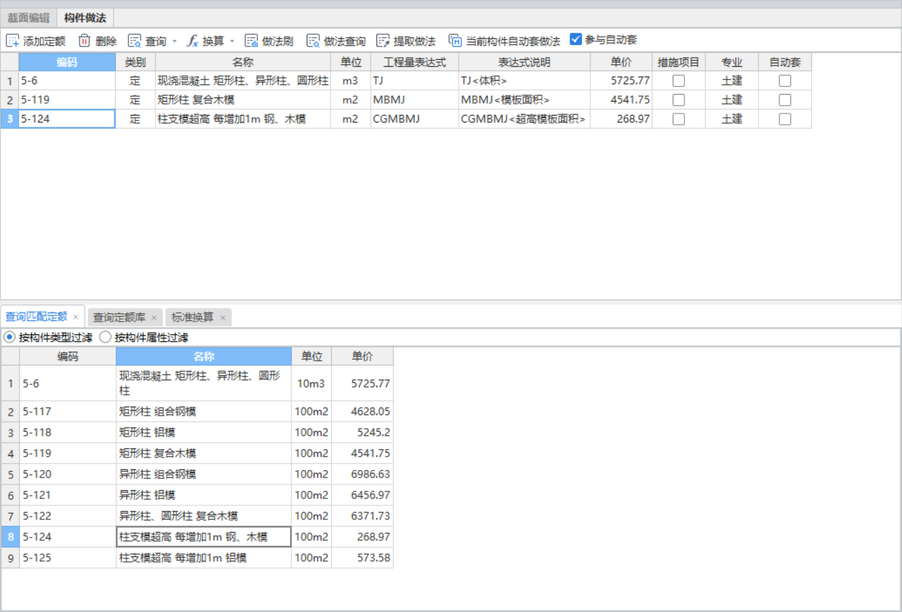
Task: Check 措施项目 box for row 5-119
Action: click(678, 100)
